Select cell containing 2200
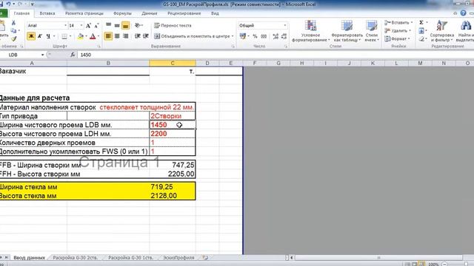Image resolution: width=474 pixels, height=266 pixels. pyautogui.click(x=173, y=134)
